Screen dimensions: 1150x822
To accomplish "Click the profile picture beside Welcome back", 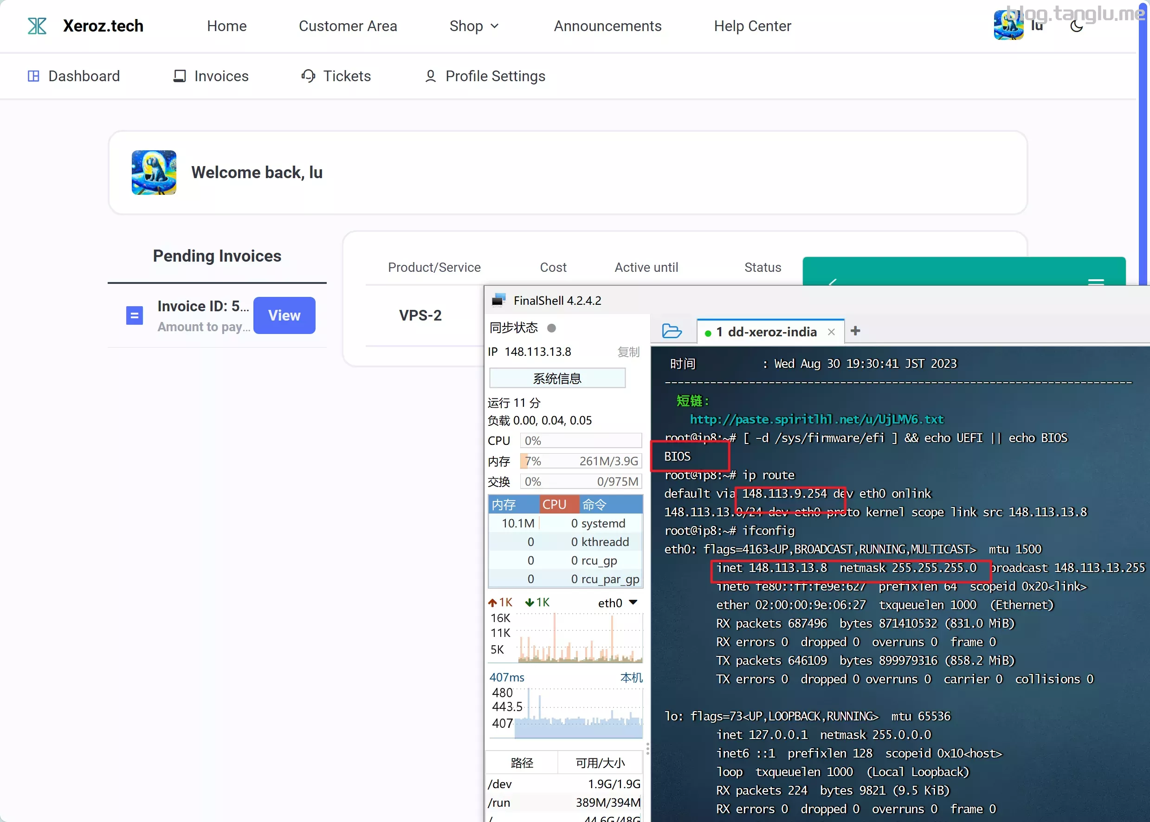I will click(x=154, y=172).
